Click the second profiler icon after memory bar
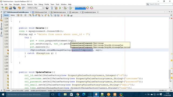 tap(92, 8)
